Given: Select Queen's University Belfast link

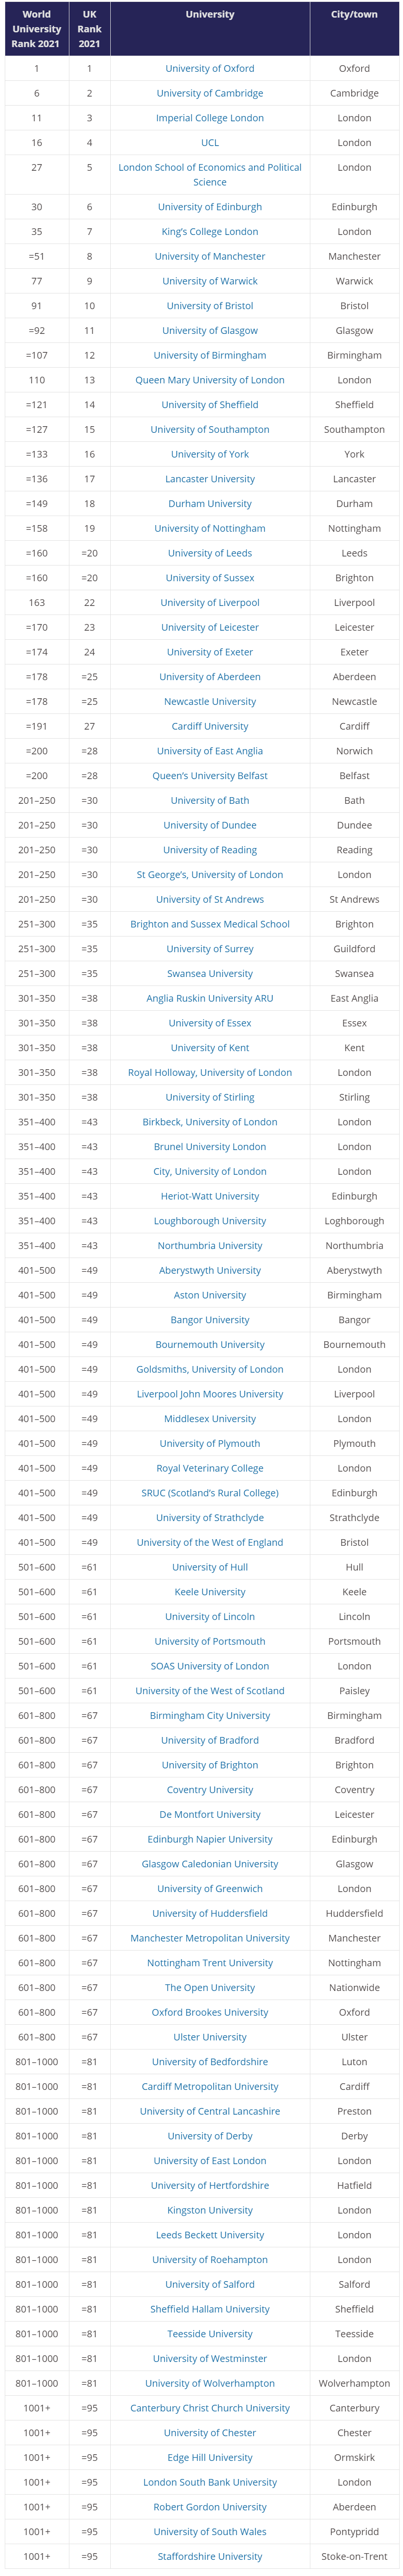Looking at the screenshot, I should click(210, 776).
